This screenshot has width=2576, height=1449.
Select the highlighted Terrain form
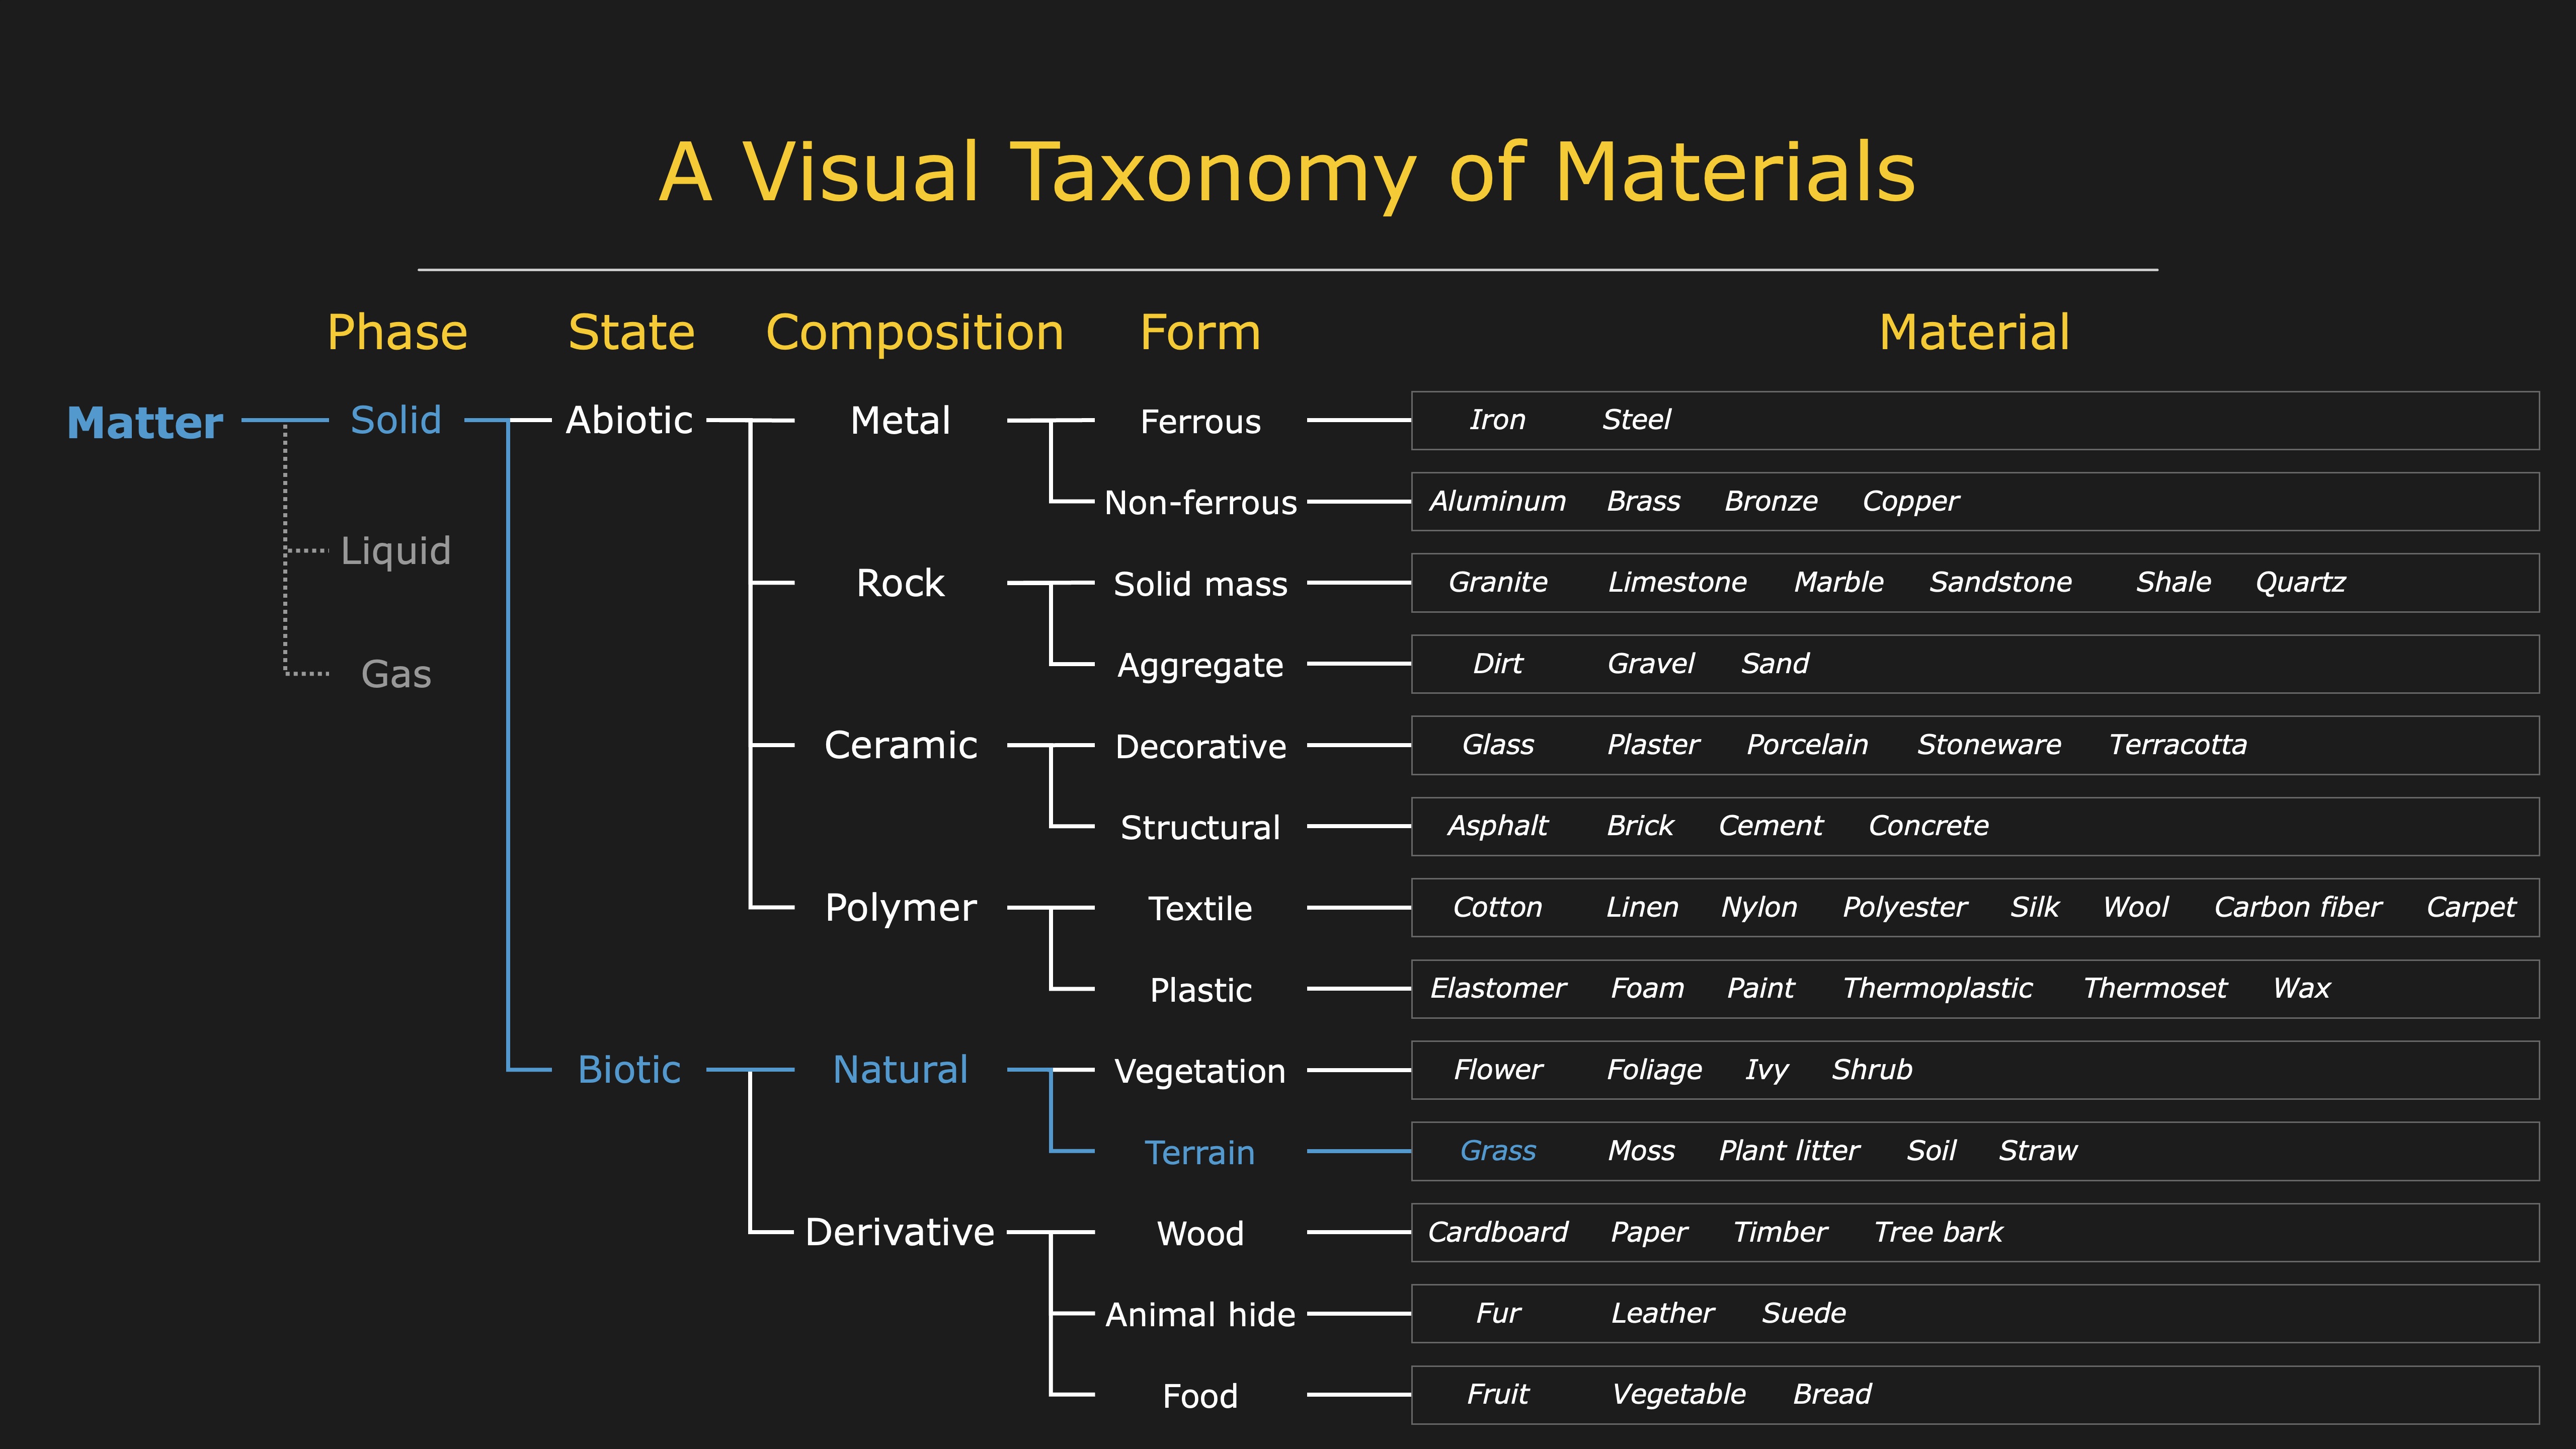[x=1199, y=1152]
